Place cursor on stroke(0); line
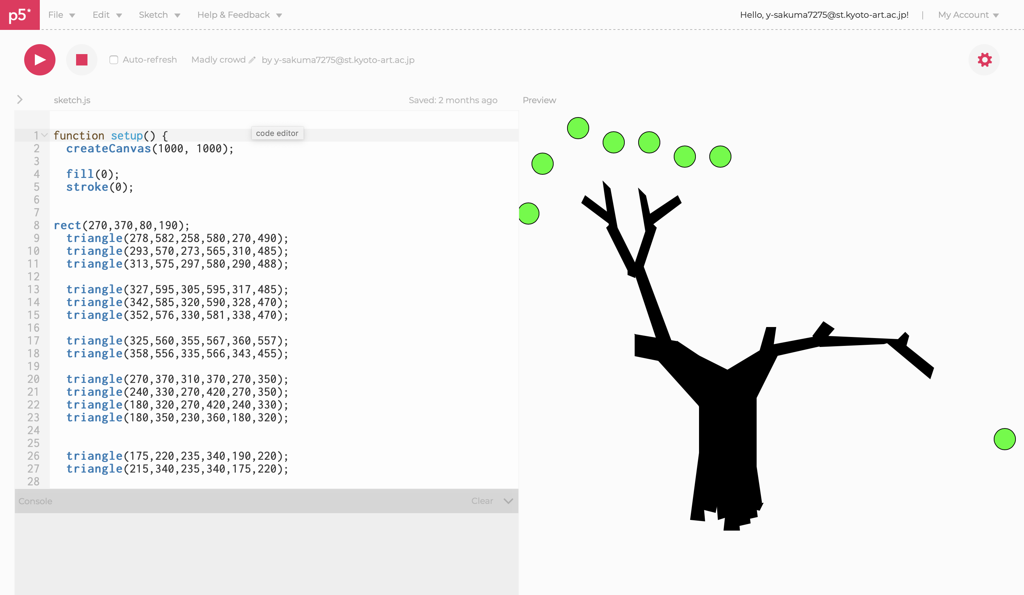The width and height of the screenshot is (1024, 595). point(100,187)
